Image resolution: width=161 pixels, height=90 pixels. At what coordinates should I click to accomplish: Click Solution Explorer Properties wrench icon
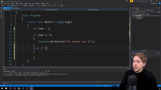pos(151,10)
